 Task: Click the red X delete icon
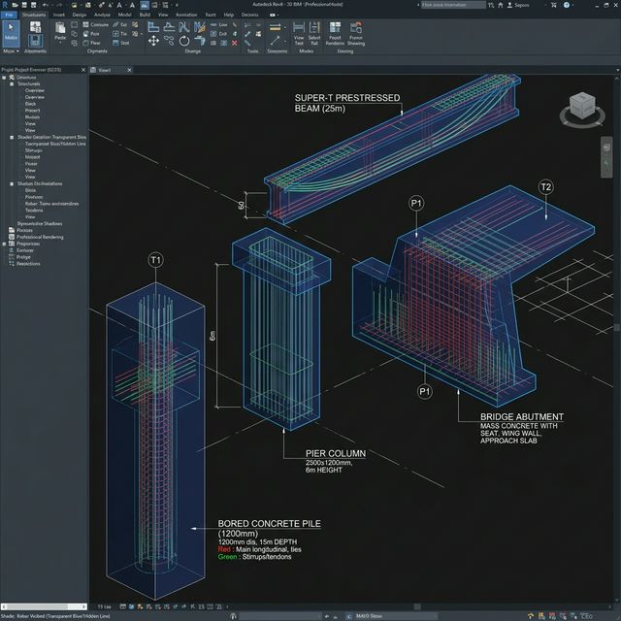tap(235, 43)
